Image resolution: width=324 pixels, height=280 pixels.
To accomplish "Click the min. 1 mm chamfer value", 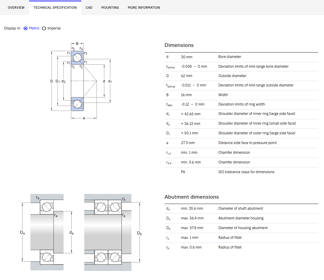I will pos(189,153).
